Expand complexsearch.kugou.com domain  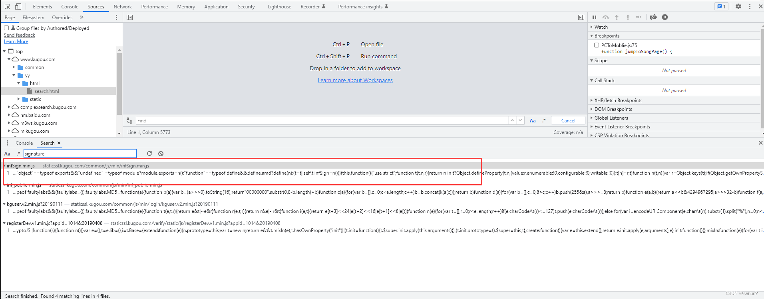(x=9, y=107)
